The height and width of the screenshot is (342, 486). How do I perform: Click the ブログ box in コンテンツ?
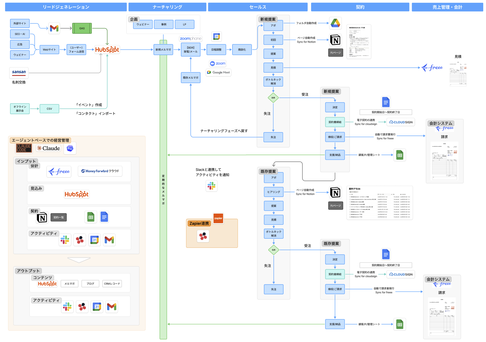pyautogui.click(x=90, y=284)
